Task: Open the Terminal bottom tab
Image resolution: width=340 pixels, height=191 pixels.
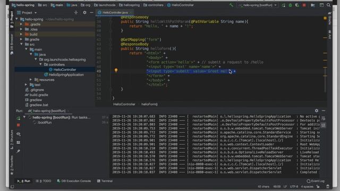Action: (105, 181)
